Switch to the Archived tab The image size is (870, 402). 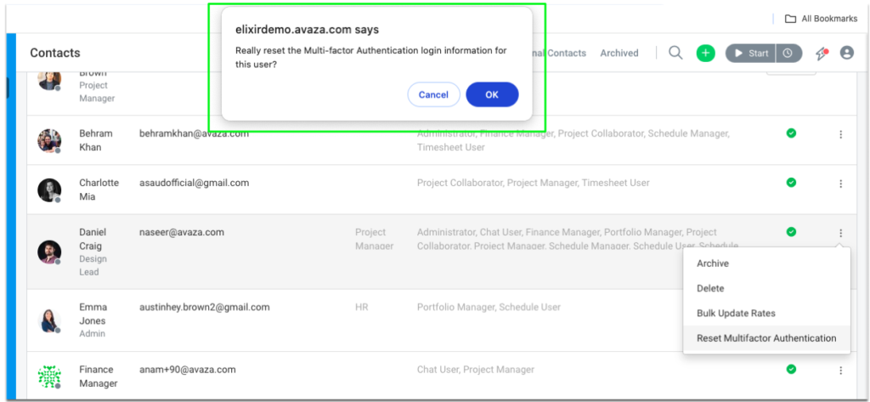pos(619,53)
